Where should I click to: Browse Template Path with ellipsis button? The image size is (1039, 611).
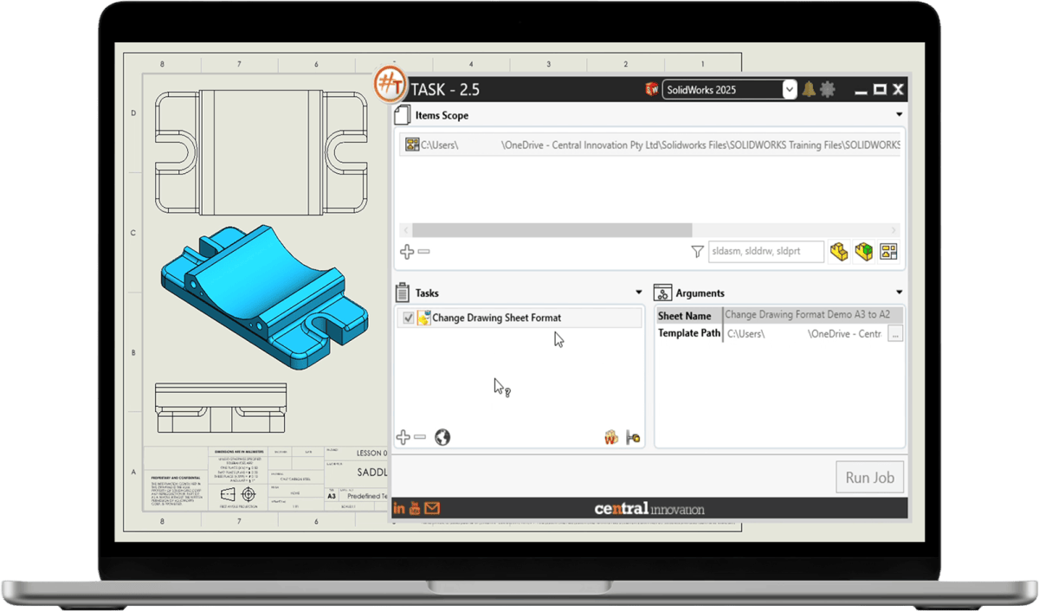(895, 334)
